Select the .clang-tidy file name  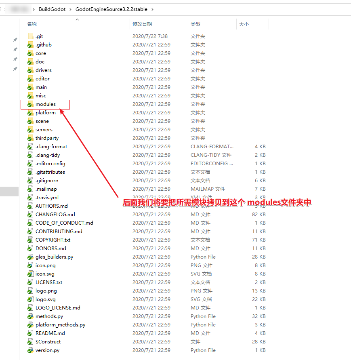point(48,155)
